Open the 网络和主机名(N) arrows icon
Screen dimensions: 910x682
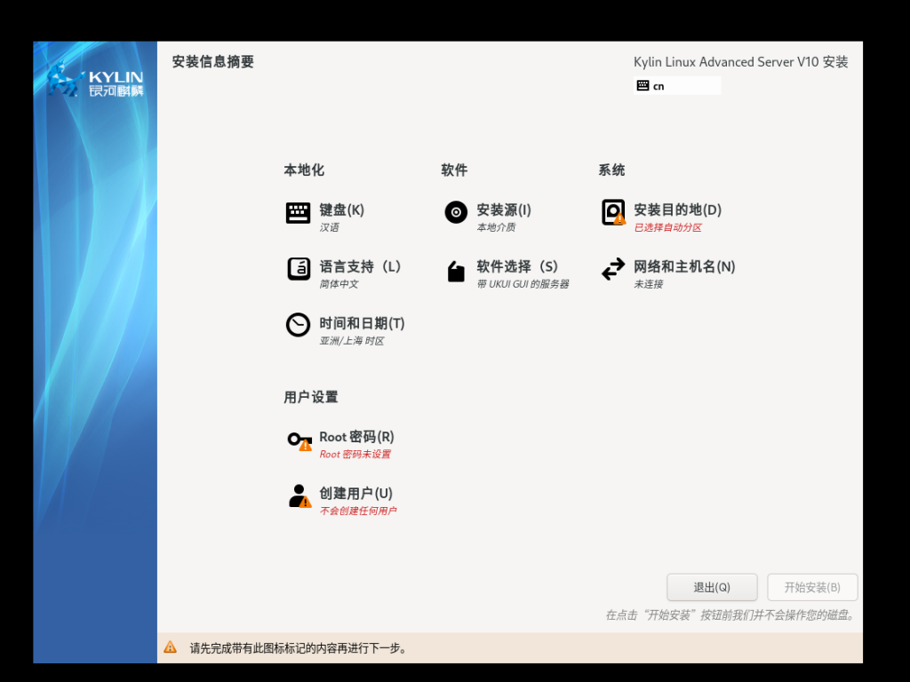tap(613, 269)
